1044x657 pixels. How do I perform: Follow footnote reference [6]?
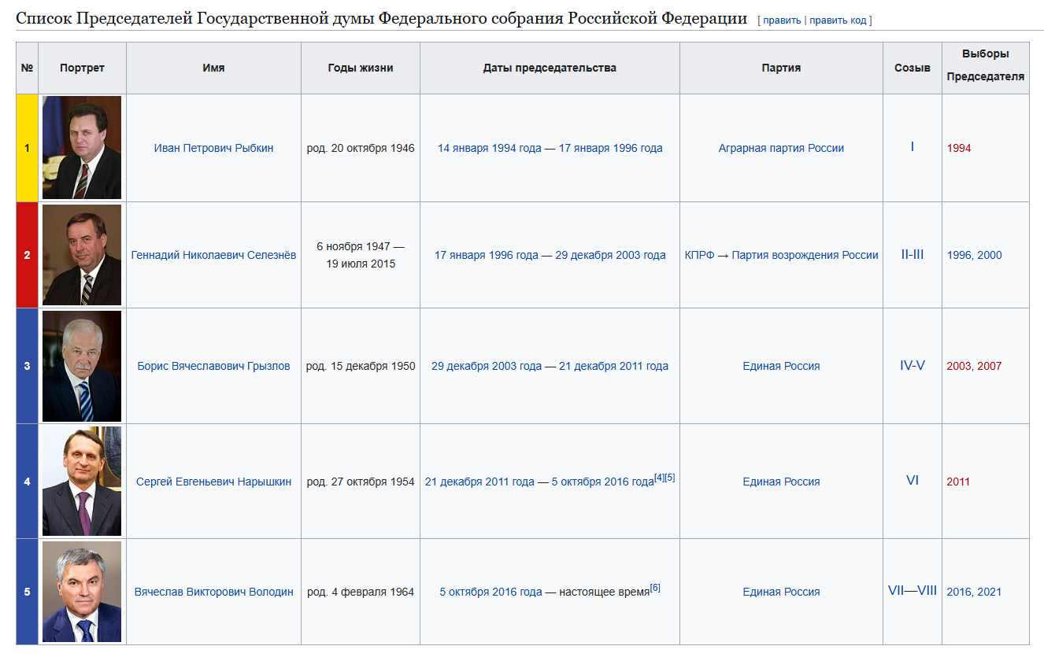pyautogui.click(x=655, y=588)
